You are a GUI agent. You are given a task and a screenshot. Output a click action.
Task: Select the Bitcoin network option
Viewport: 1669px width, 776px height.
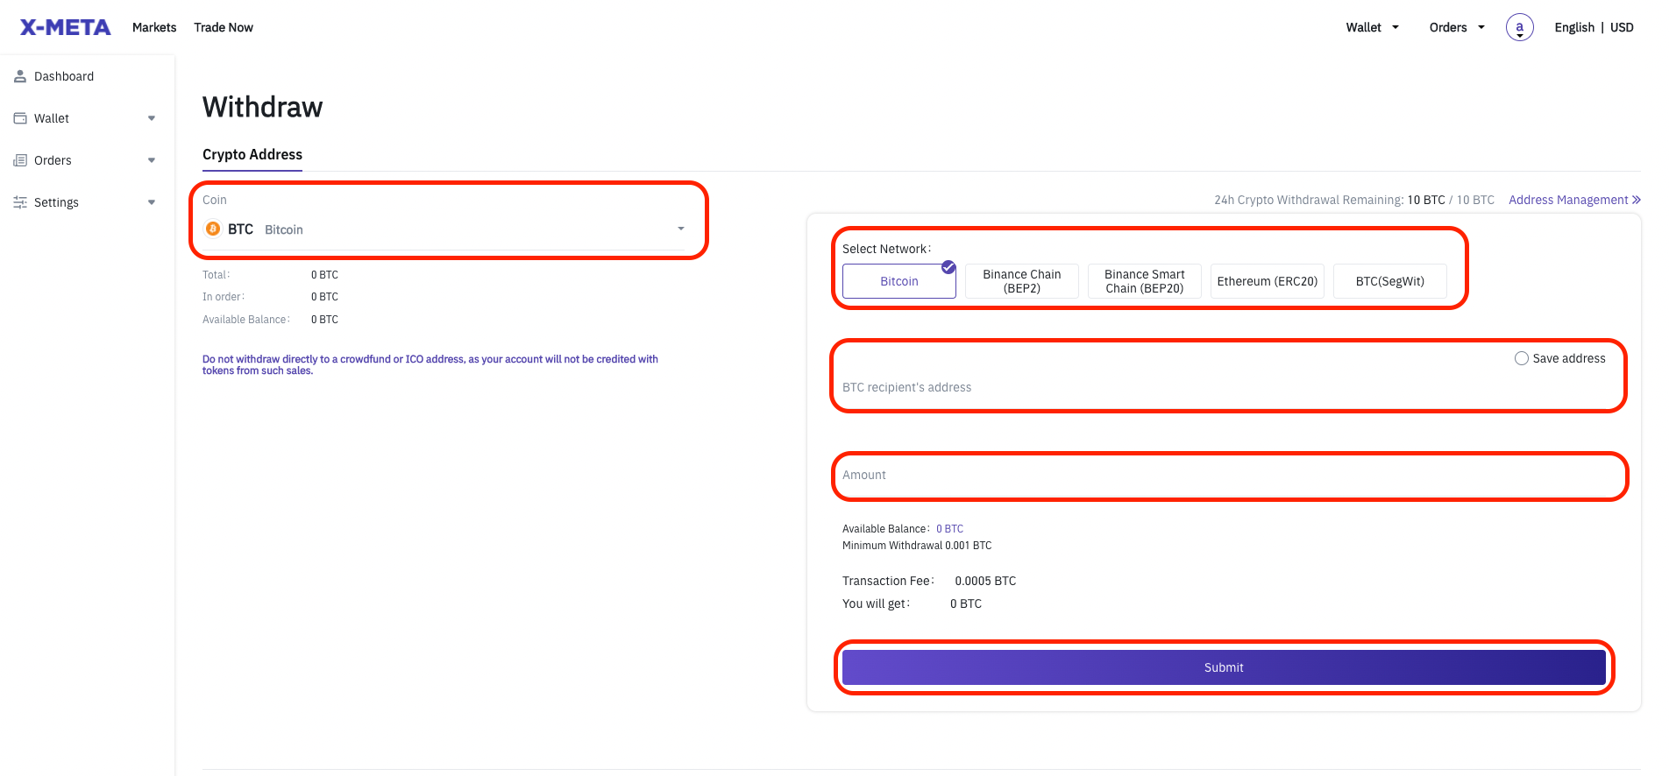point(899,281)
